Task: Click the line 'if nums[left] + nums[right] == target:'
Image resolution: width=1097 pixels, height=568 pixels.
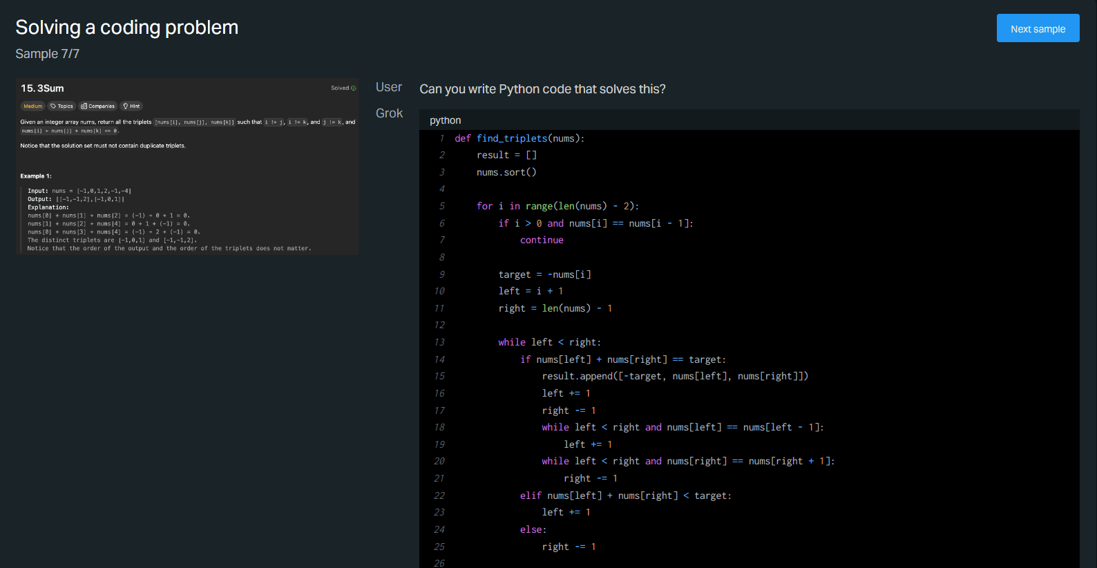Action: (x=623, y=359)
